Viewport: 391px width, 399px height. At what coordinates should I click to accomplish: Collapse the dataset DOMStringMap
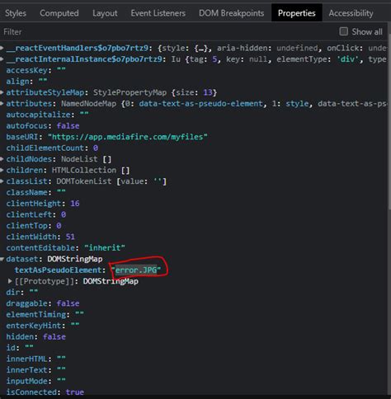[x=2, y=259]
